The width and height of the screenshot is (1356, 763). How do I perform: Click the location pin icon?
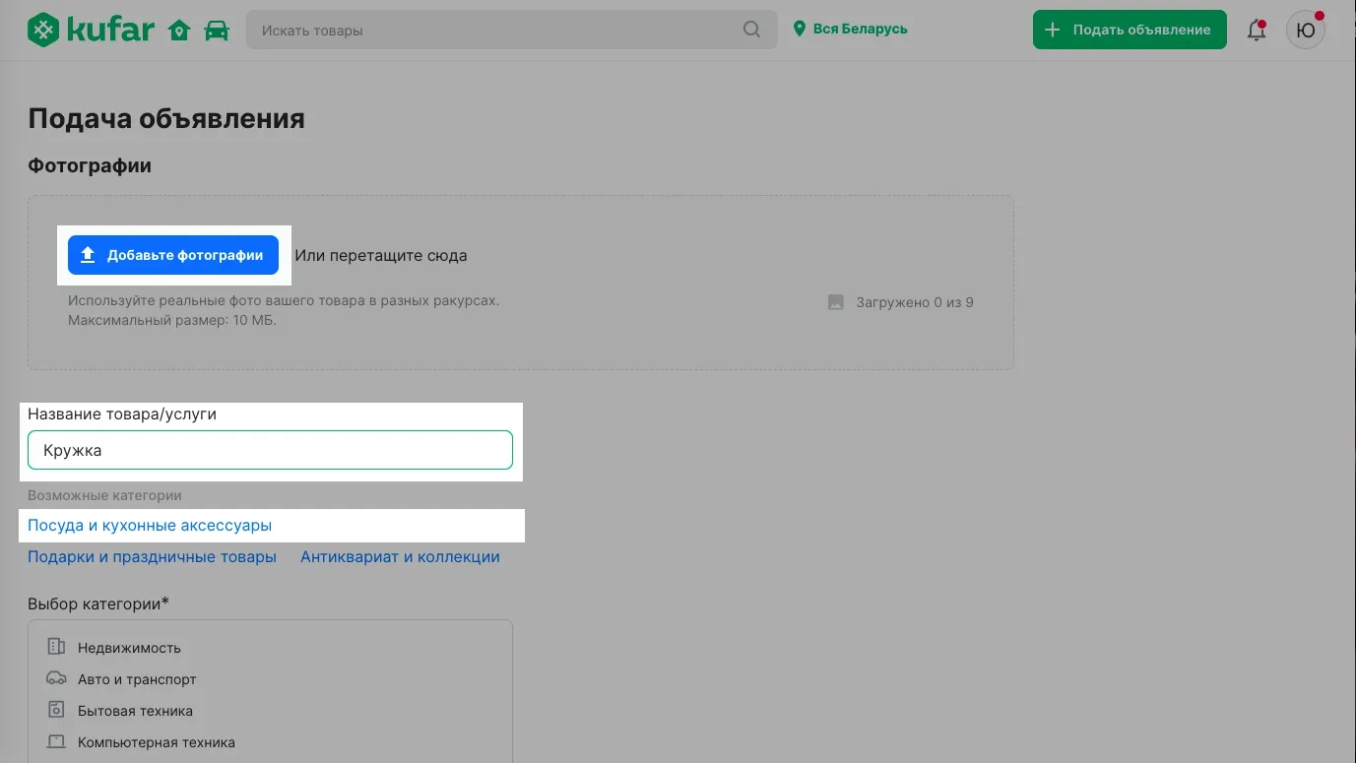pos(800,30)
